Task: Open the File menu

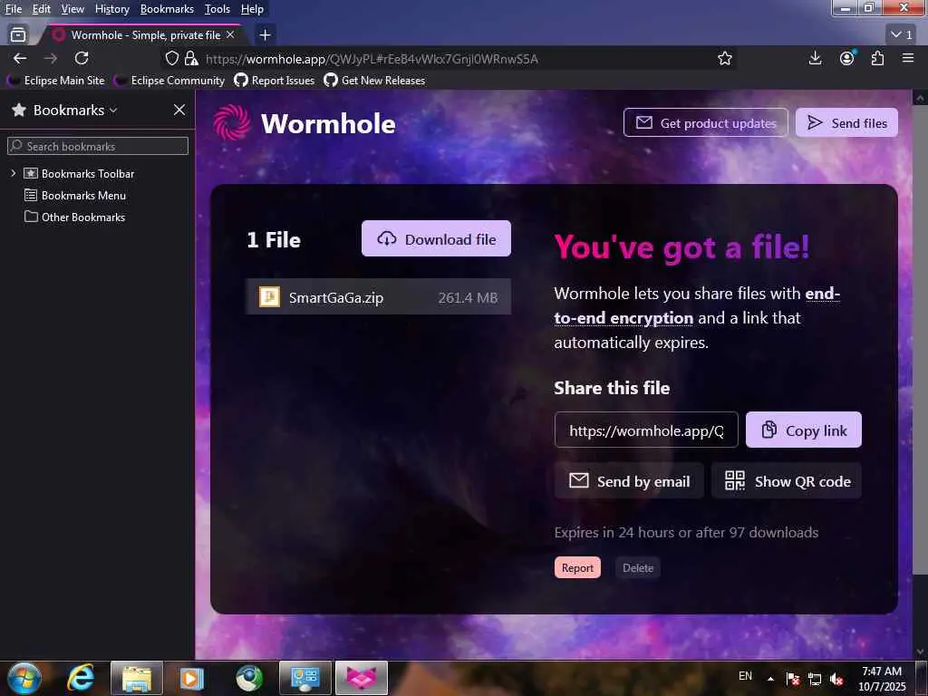Action: coord(13,9)
